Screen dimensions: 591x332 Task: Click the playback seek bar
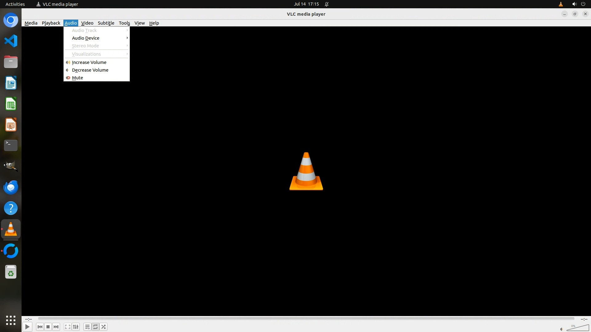pyautogui.click(x=306, y=319)
